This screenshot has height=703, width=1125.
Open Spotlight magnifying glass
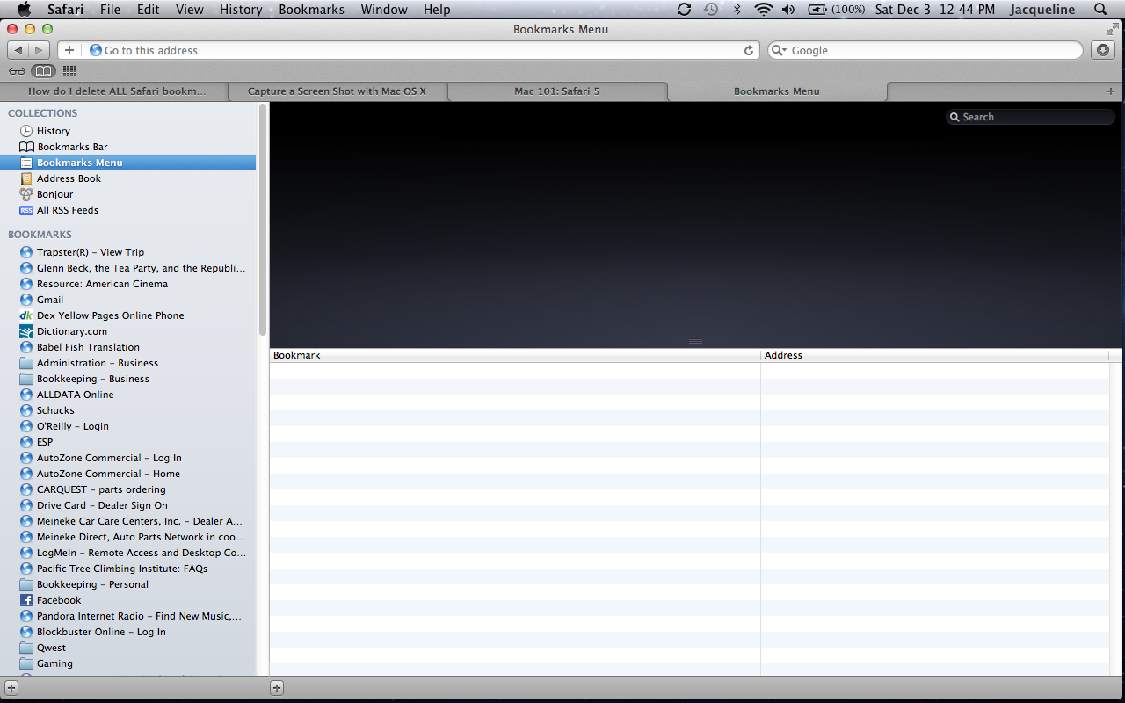(1100, 10)
